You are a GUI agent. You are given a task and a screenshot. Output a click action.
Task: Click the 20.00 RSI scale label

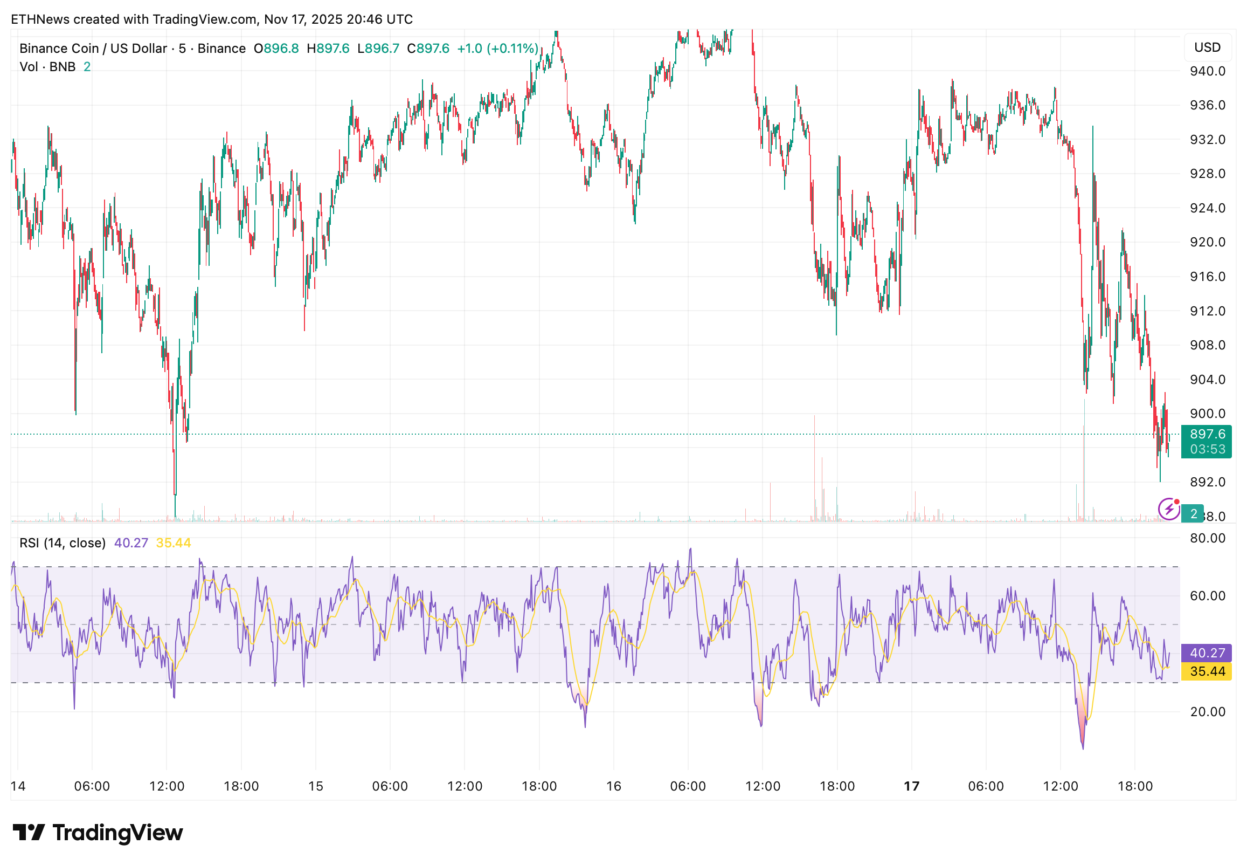tap(1207, 712)
